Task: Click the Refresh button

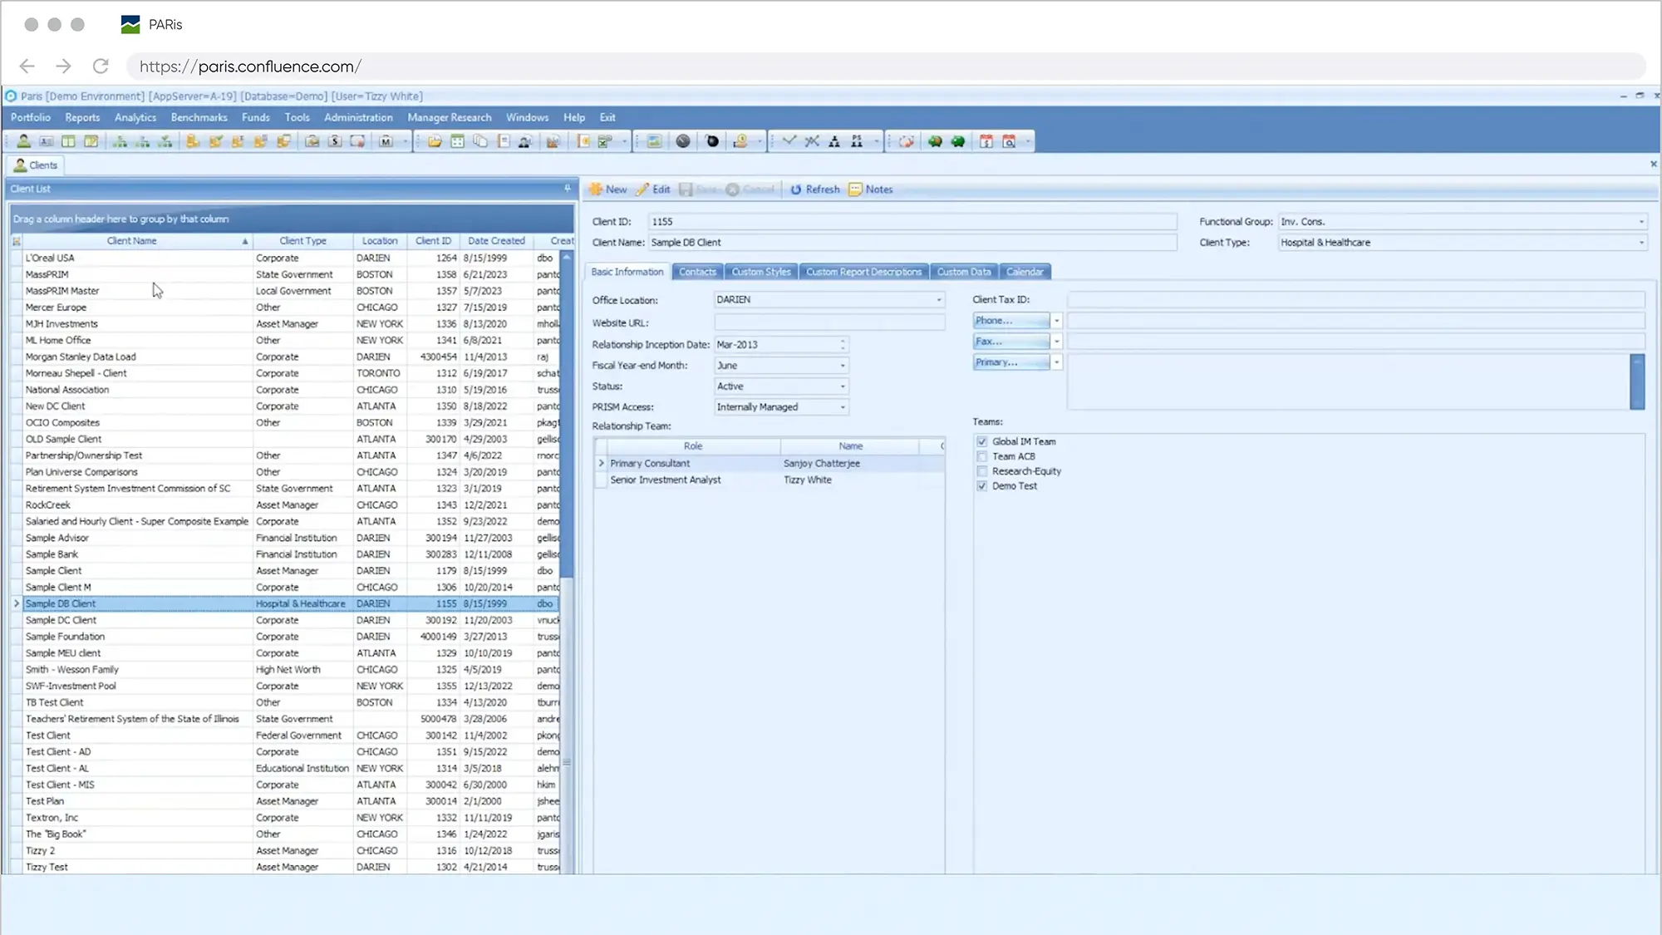Action: pyautogui.click(x=814, y=189)
